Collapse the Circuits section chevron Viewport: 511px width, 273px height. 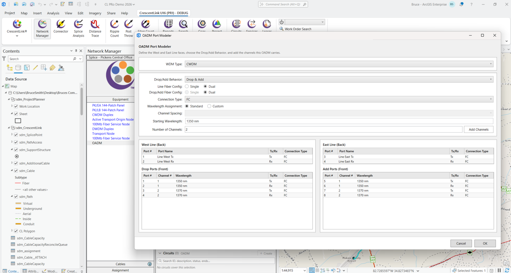point(160,253)
